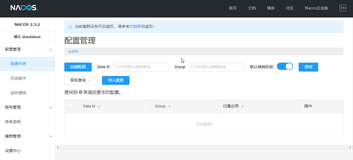The image size is (353, 160).
Task: Click the right arrow of horizontal scrollbar
Action: [351, 147]
